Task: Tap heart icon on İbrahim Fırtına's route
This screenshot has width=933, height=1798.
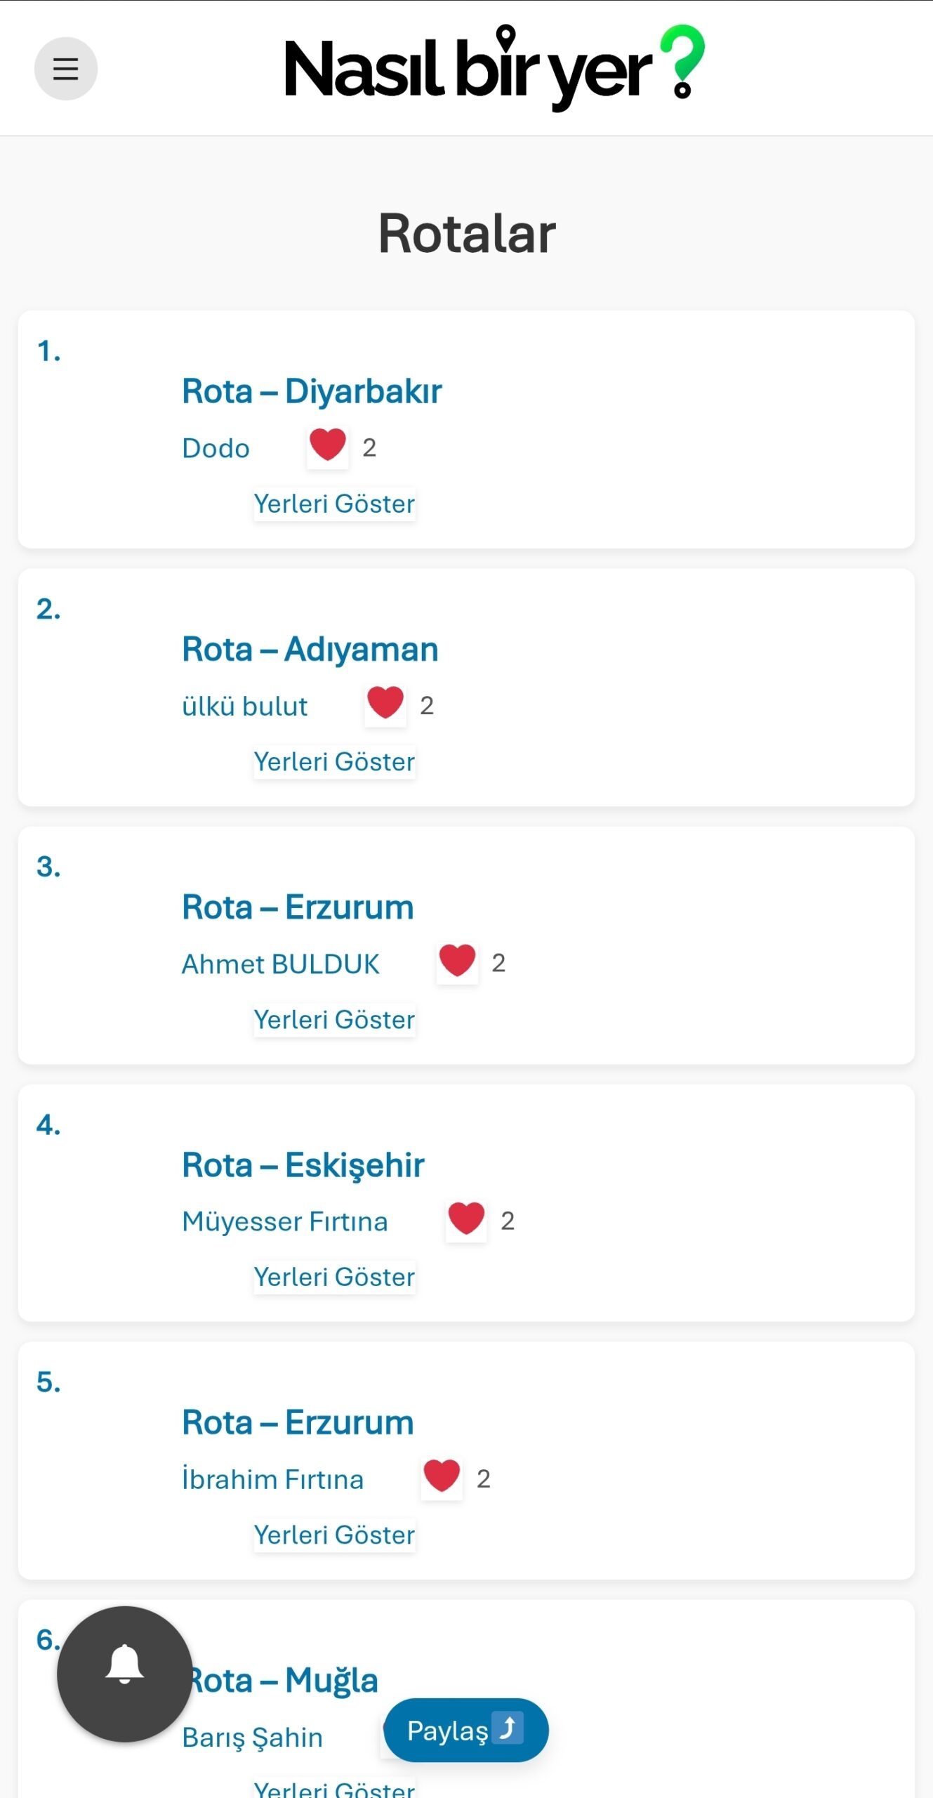Action: pos(442,1478)
